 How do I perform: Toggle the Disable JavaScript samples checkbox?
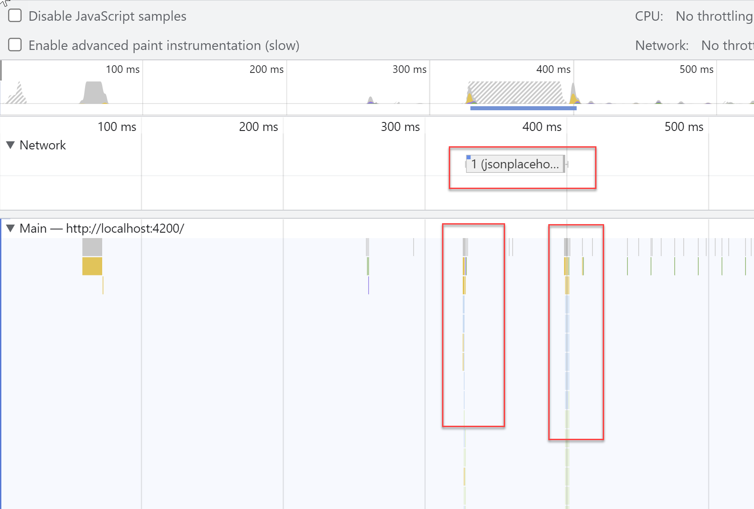[15, 16]
